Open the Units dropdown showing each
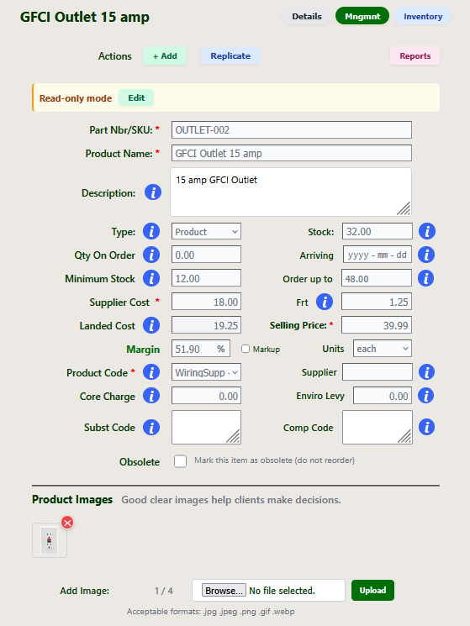 pos(383,349)
